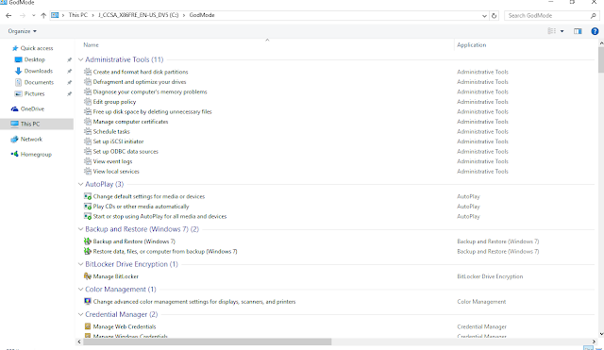Click the vertical scrollbar down arrow

[x=601, y=334]
